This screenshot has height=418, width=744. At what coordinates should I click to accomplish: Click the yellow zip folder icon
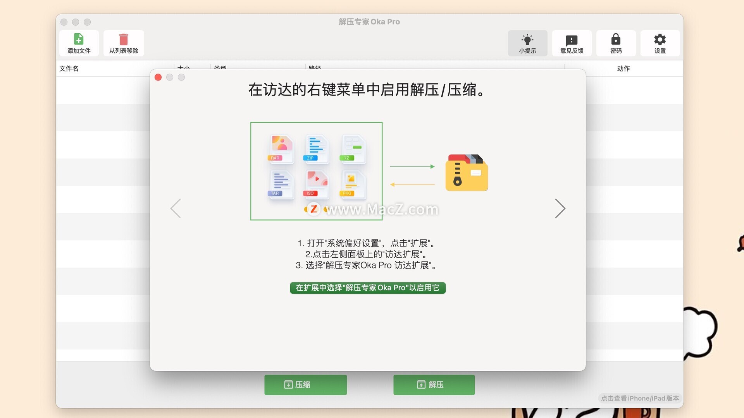467,173
